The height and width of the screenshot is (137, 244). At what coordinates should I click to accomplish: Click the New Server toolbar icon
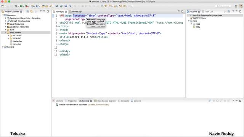(32, 6)
